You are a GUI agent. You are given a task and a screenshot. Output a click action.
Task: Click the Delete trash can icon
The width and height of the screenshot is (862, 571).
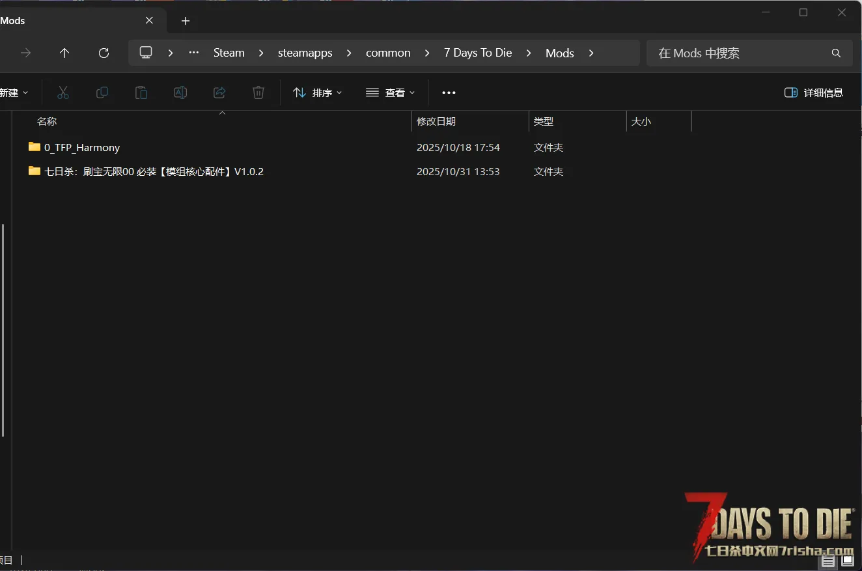click(258, 92)
